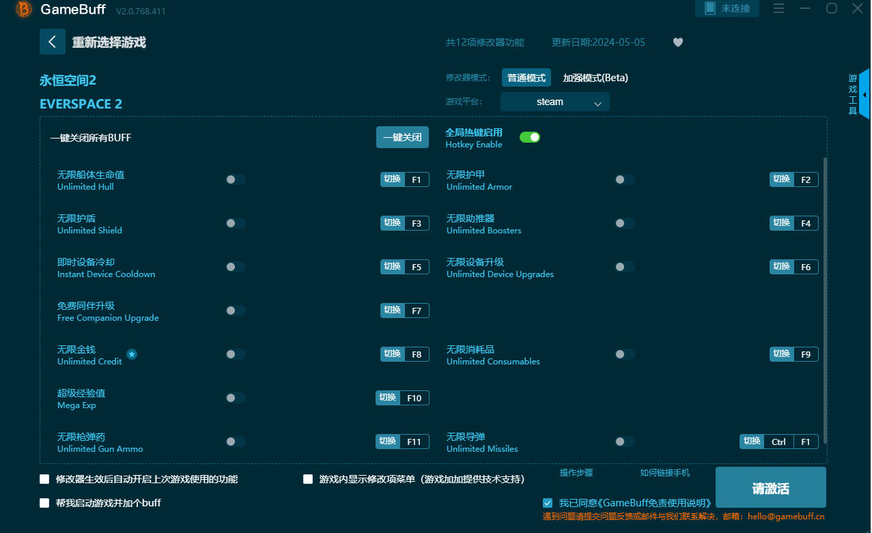872x533 pixels.
Task: Expand the game tools side panel arrow
Action: tap(864, 95)
